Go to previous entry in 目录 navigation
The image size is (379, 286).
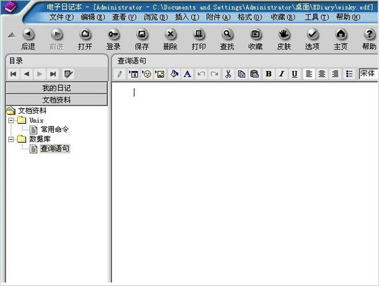click(27, 74)
